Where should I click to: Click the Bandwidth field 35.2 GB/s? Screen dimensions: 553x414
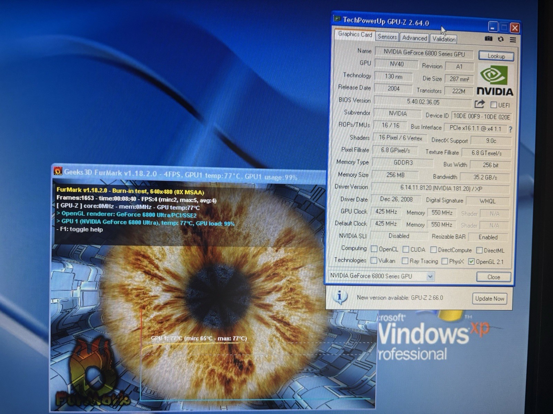[485, 177]
